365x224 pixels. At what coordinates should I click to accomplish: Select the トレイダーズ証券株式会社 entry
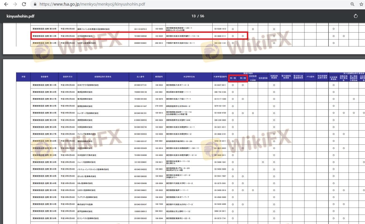pyautogui.click(x=88, y=113)
